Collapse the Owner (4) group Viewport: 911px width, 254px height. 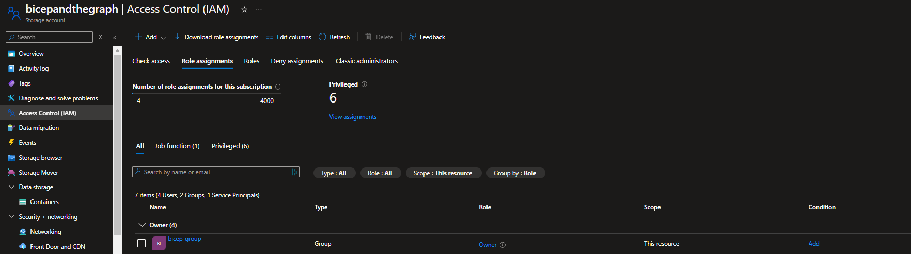coord(143,225)
